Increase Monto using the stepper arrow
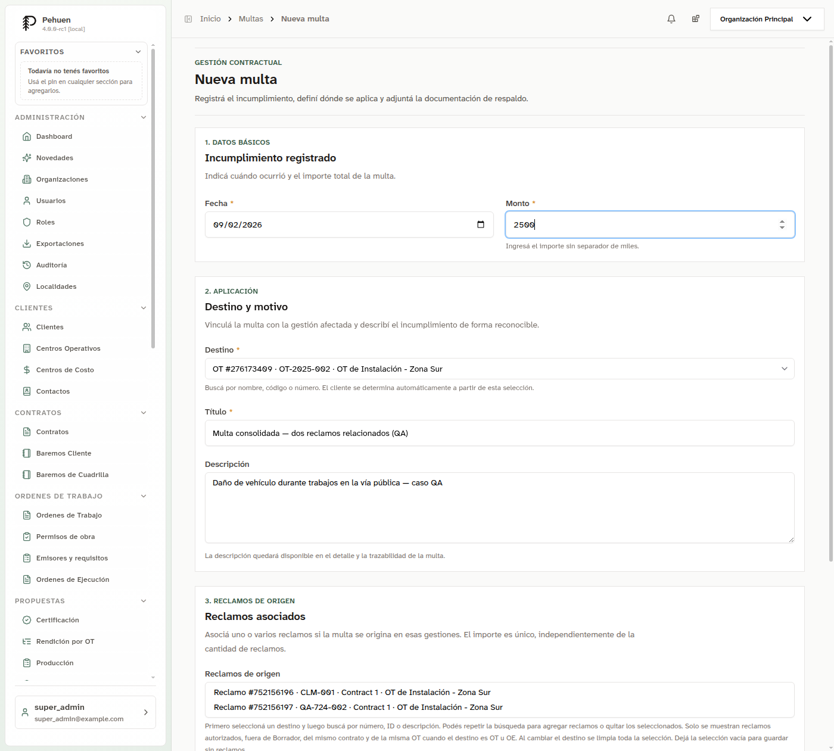The width and height of the screenshot is (834, 751). point(782,222)
